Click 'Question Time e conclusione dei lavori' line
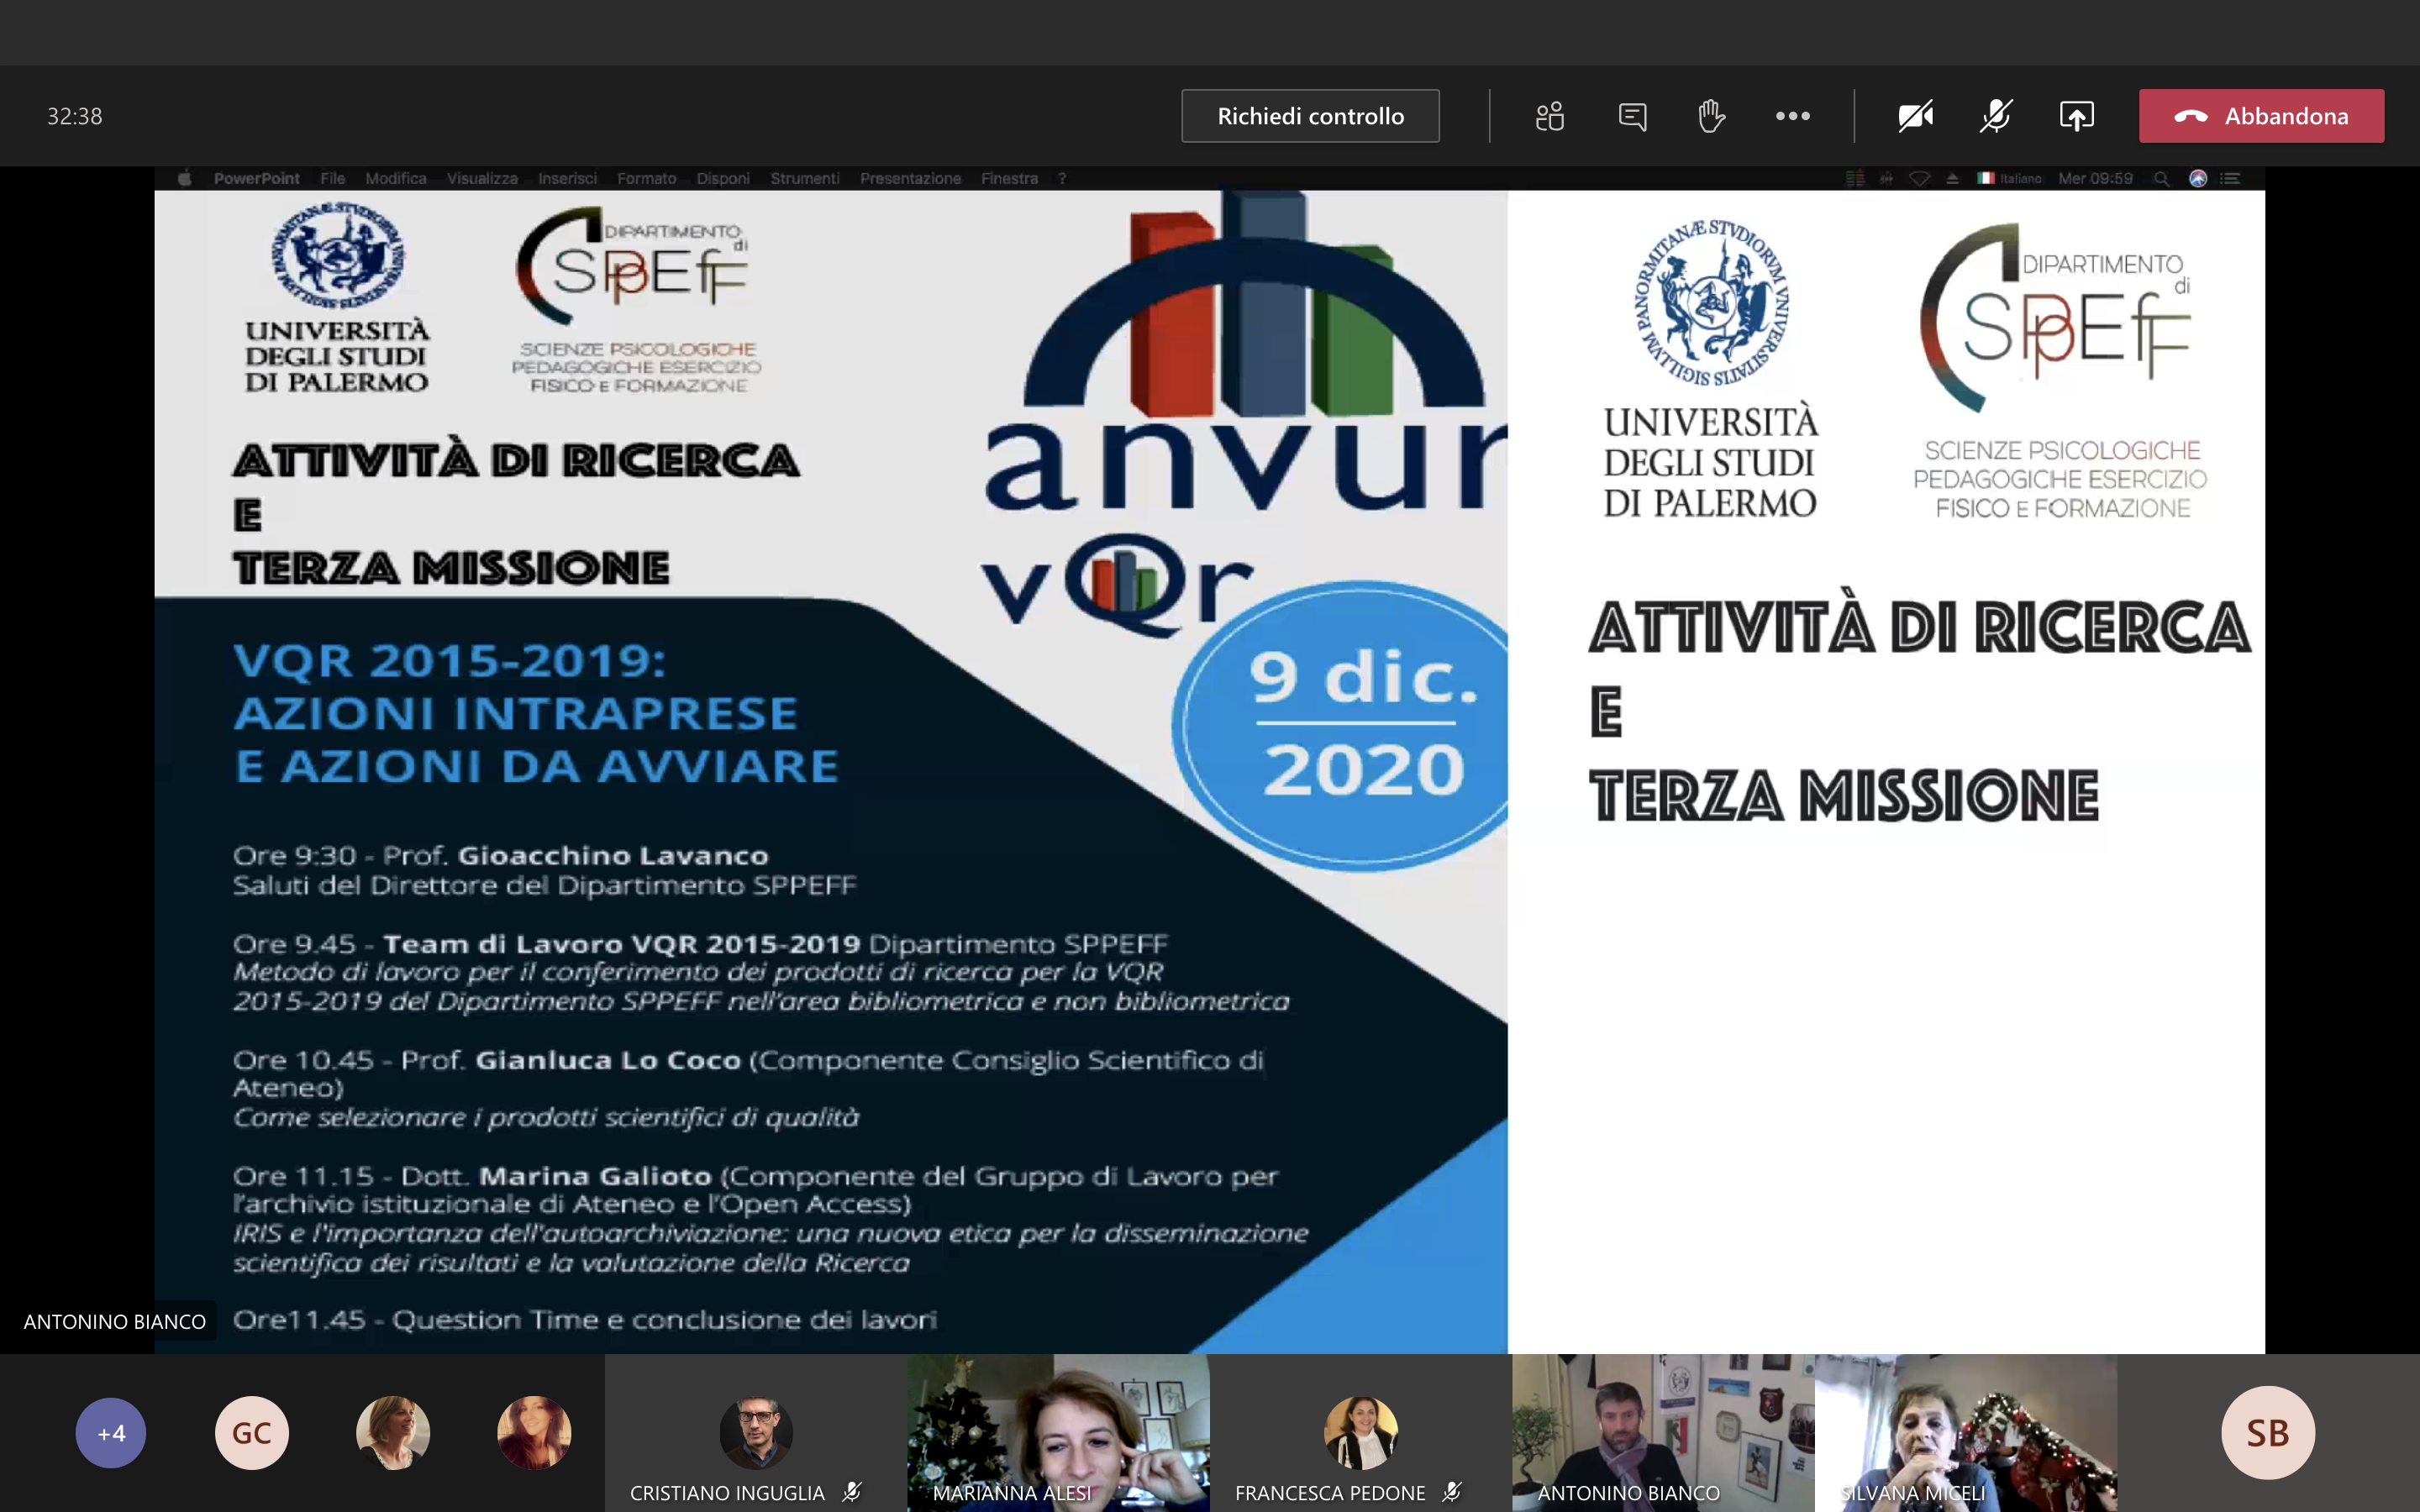Screen dimensions: 2420x1512 664,1320
